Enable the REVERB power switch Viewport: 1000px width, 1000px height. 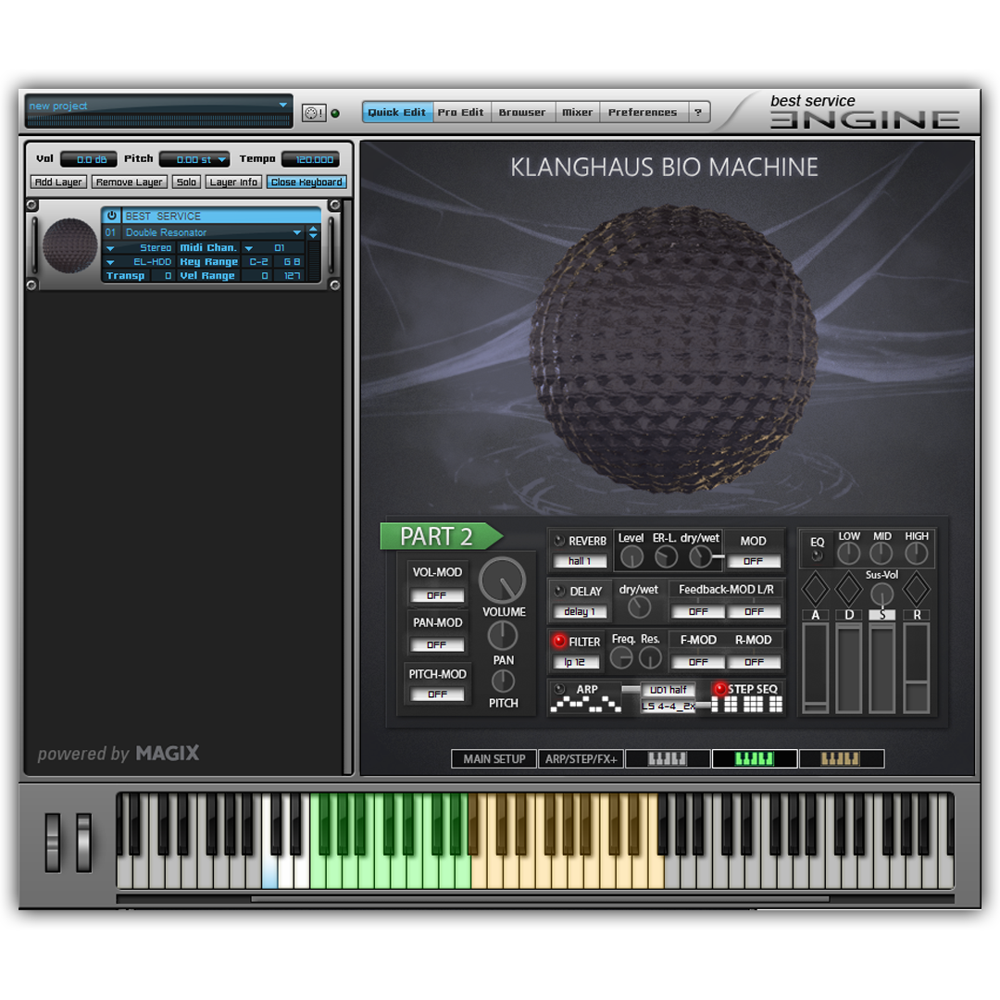pos(559,541)
